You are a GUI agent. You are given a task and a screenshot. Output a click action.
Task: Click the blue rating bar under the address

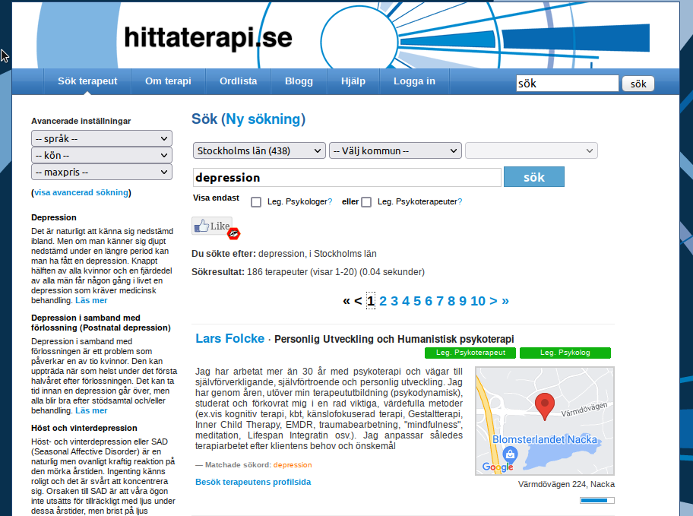(x=596, y=500)
